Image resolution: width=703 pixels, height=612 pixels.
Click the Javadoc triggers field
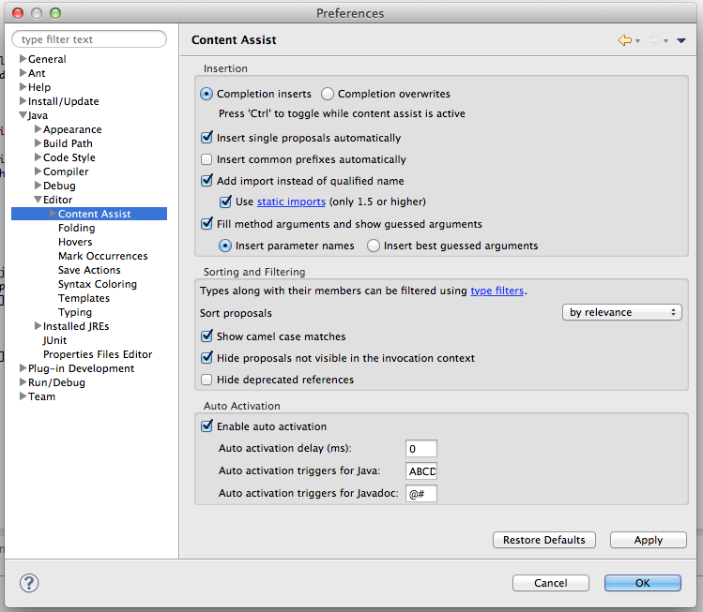tap(421, 493)
